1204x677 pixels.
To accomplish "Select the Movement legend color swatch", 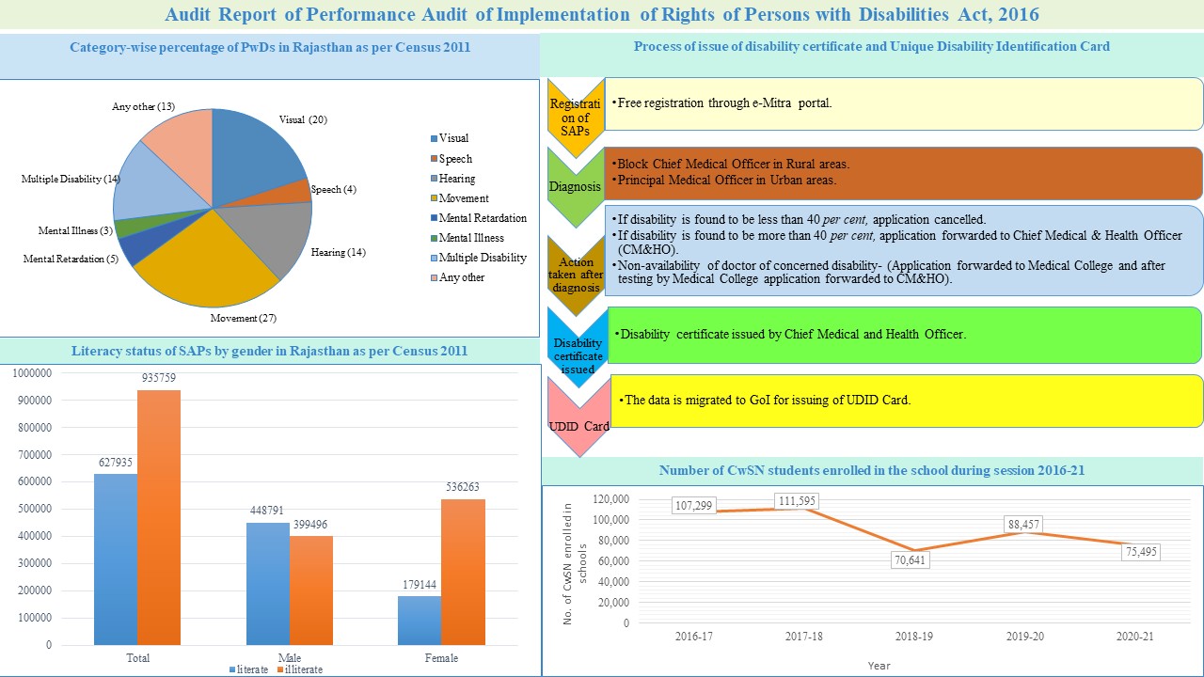I will [432, 199].
